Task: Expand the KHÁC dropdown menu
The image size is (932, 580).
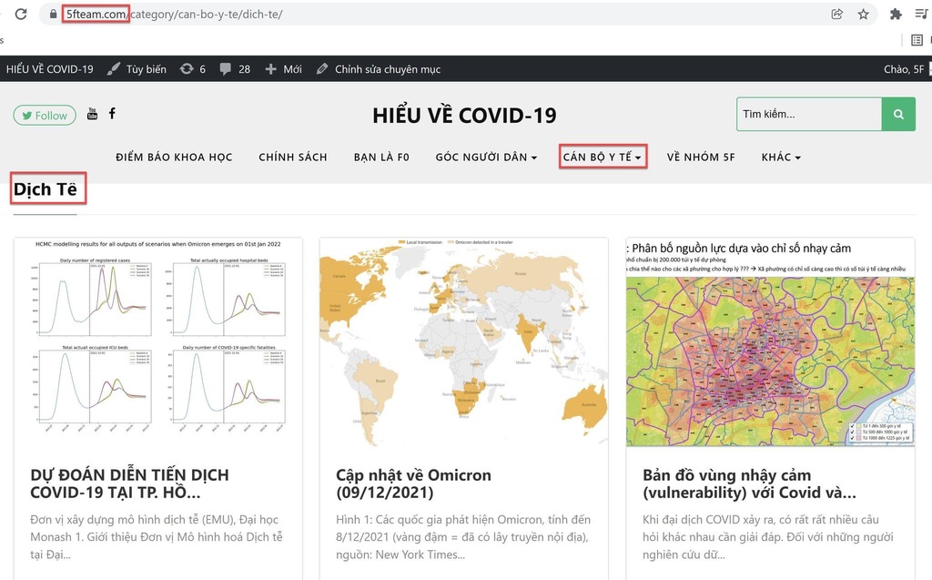Action: [x=781, y=157]
